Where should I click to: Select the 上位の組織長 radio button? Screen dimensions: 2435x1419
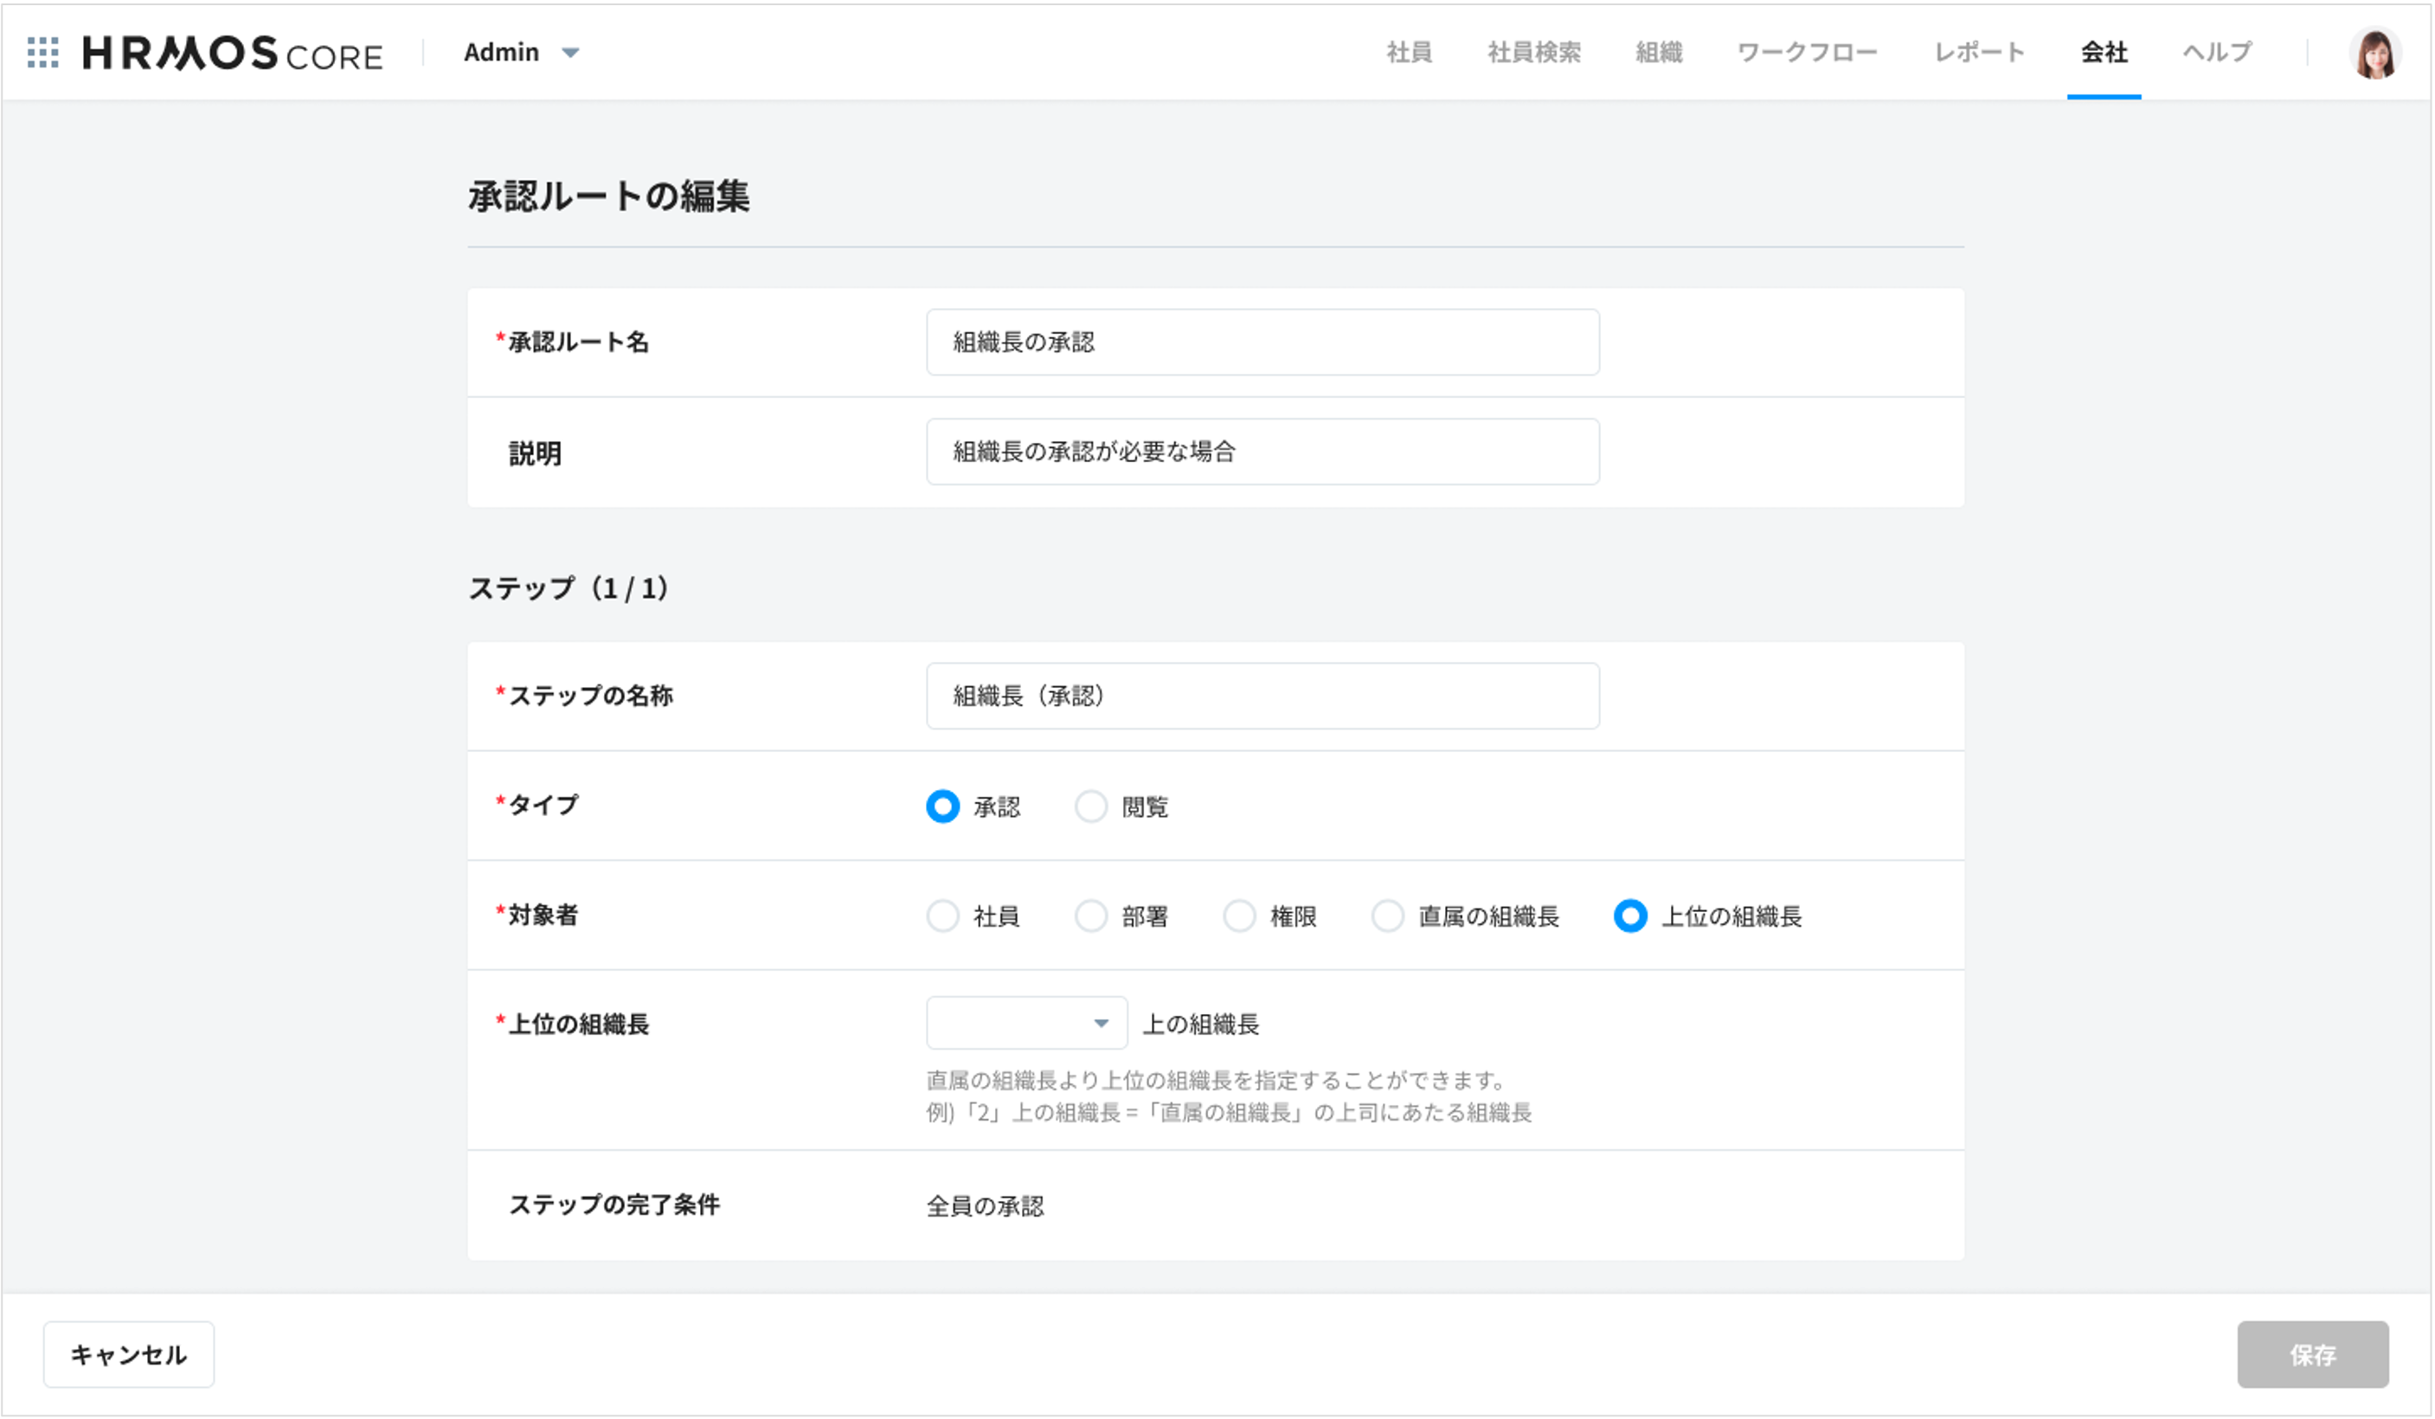coord(1630,915)
